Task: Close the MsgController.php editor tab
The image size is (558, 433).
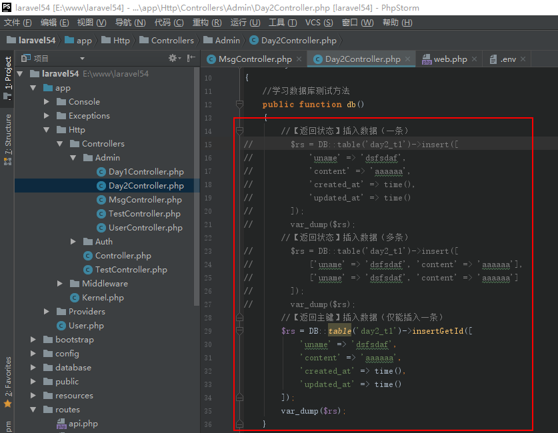Action: click(x=299, y=59)
